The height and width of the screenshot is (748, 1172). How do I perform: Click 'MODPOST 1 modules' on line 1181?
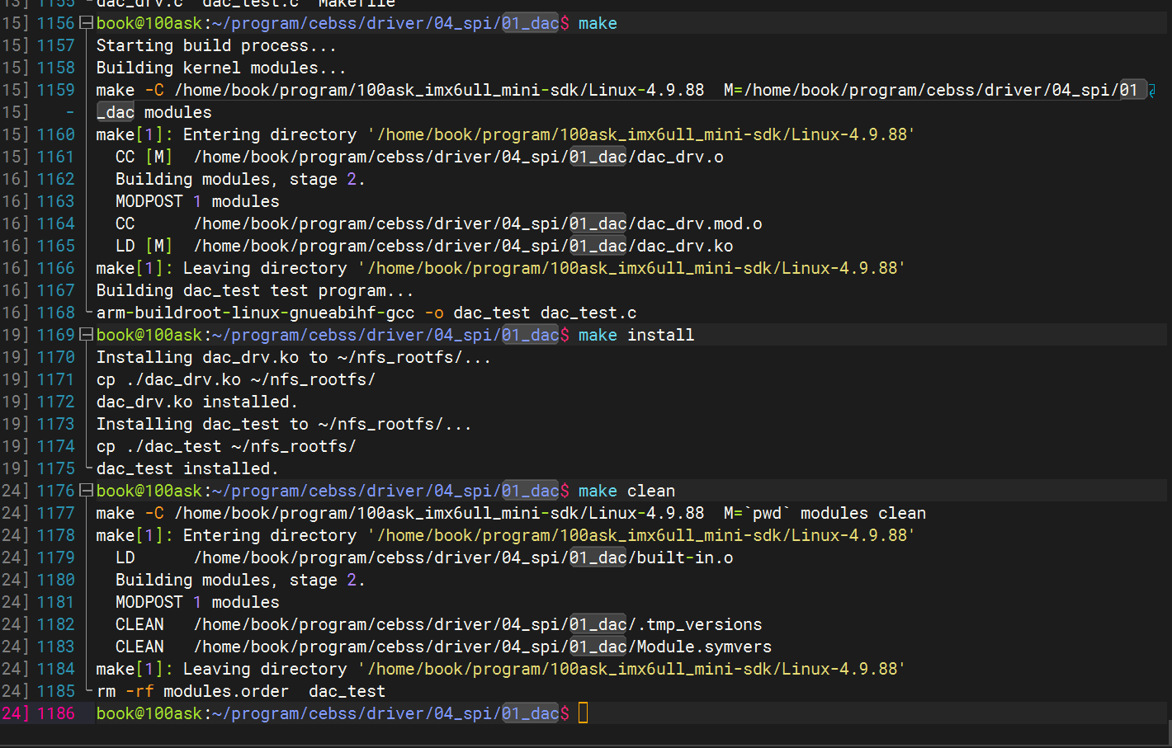[197, 602]
